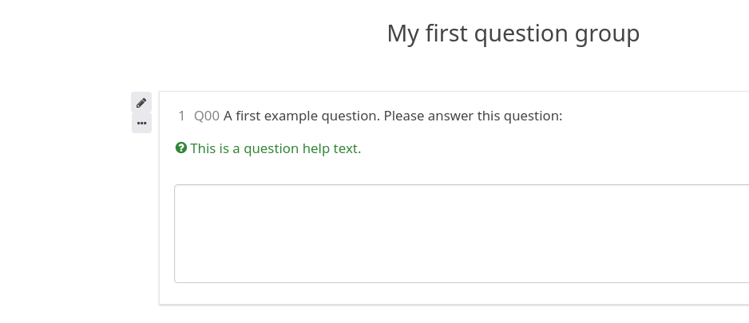Click the pencil edit icon beside the question
This screenshot has height=323, width=749.
point(141,103)
